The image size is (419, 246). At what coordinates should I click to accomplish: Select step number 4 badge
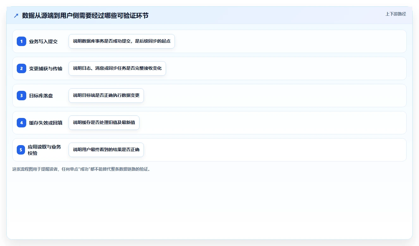click(x=22, y=123)
